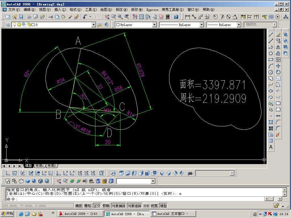Switch to the 布局1 layout tab
The image size is (291, 218).
click(x=40, y=166)
